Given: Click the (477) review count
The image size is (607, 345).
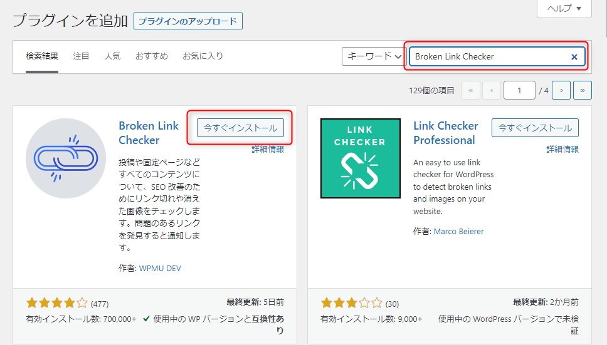Looking at the screenshot, I should click(x=100, y=304).
